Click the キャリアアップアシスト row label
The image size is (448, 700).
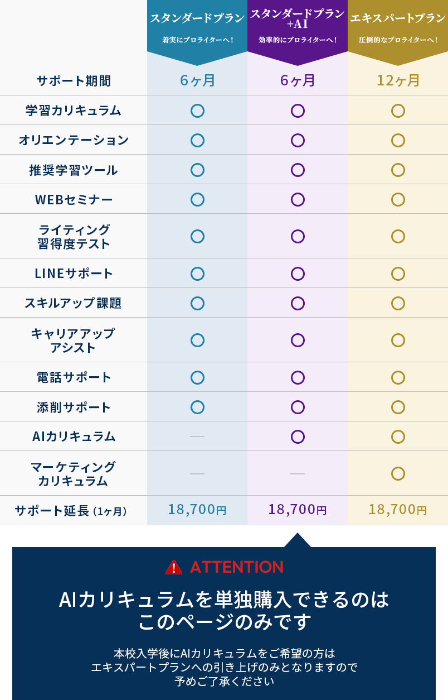coord(73,341)
